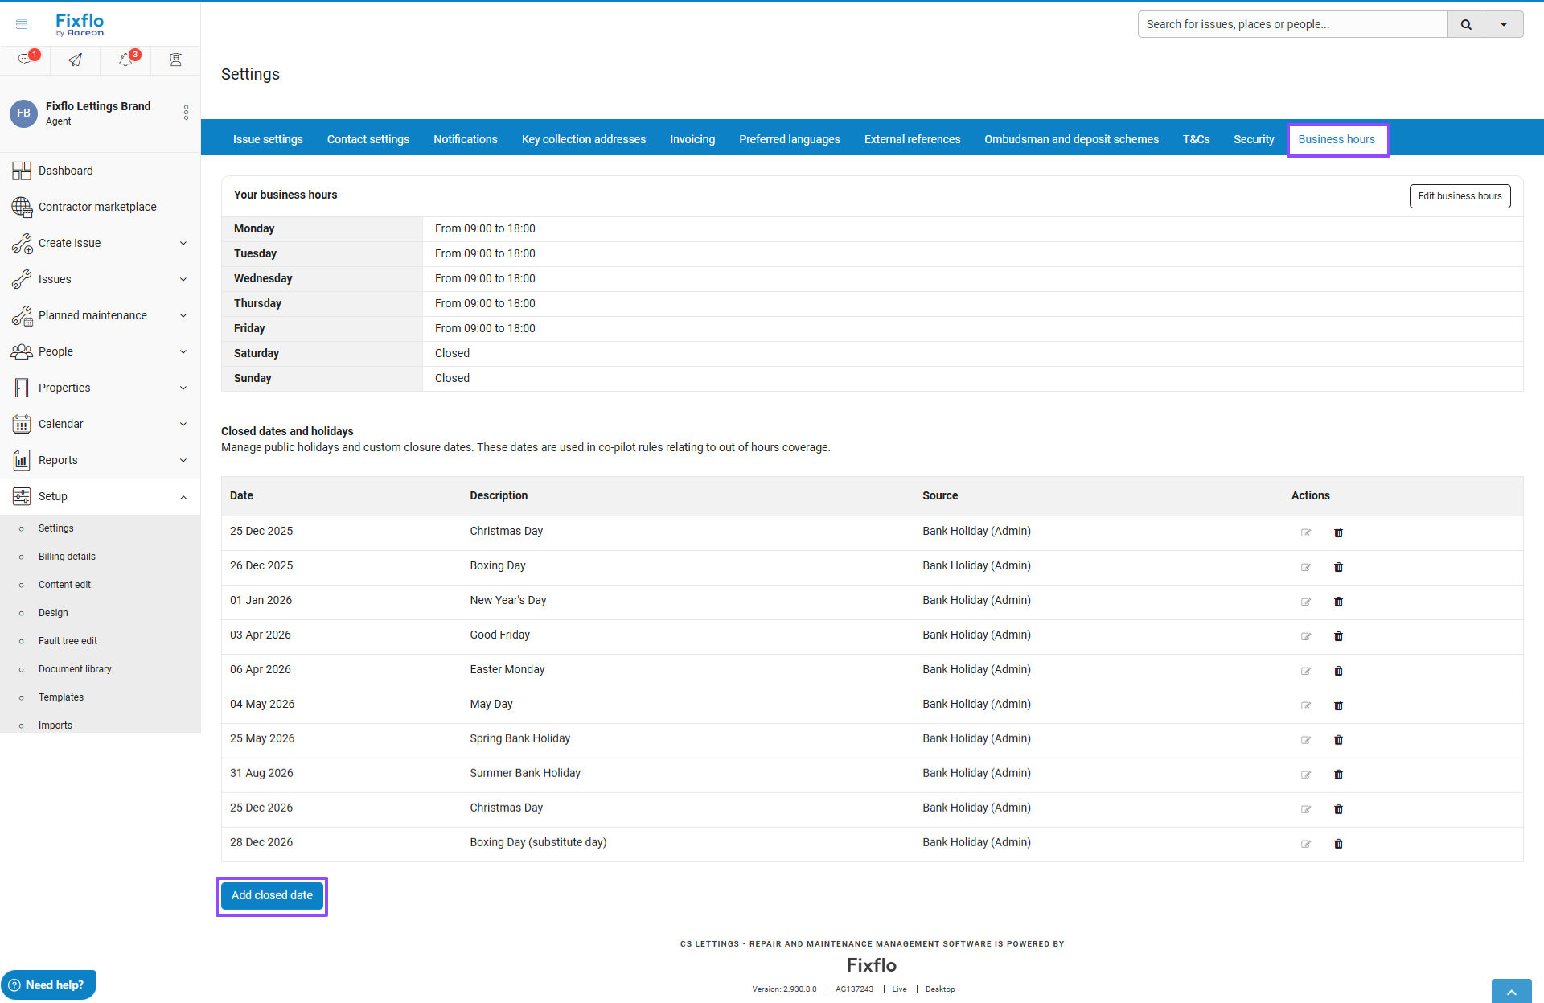
Task: Delete the Summer Bank Holiday entry
Action: [x=1338, y=775]
